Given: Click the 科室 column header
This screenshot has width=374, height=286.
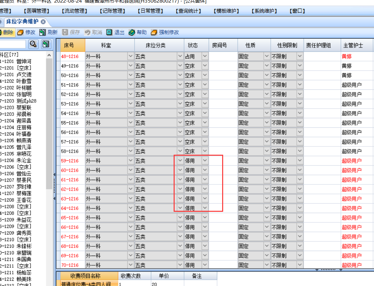Looking at the screenshot, I should point(110,45).
